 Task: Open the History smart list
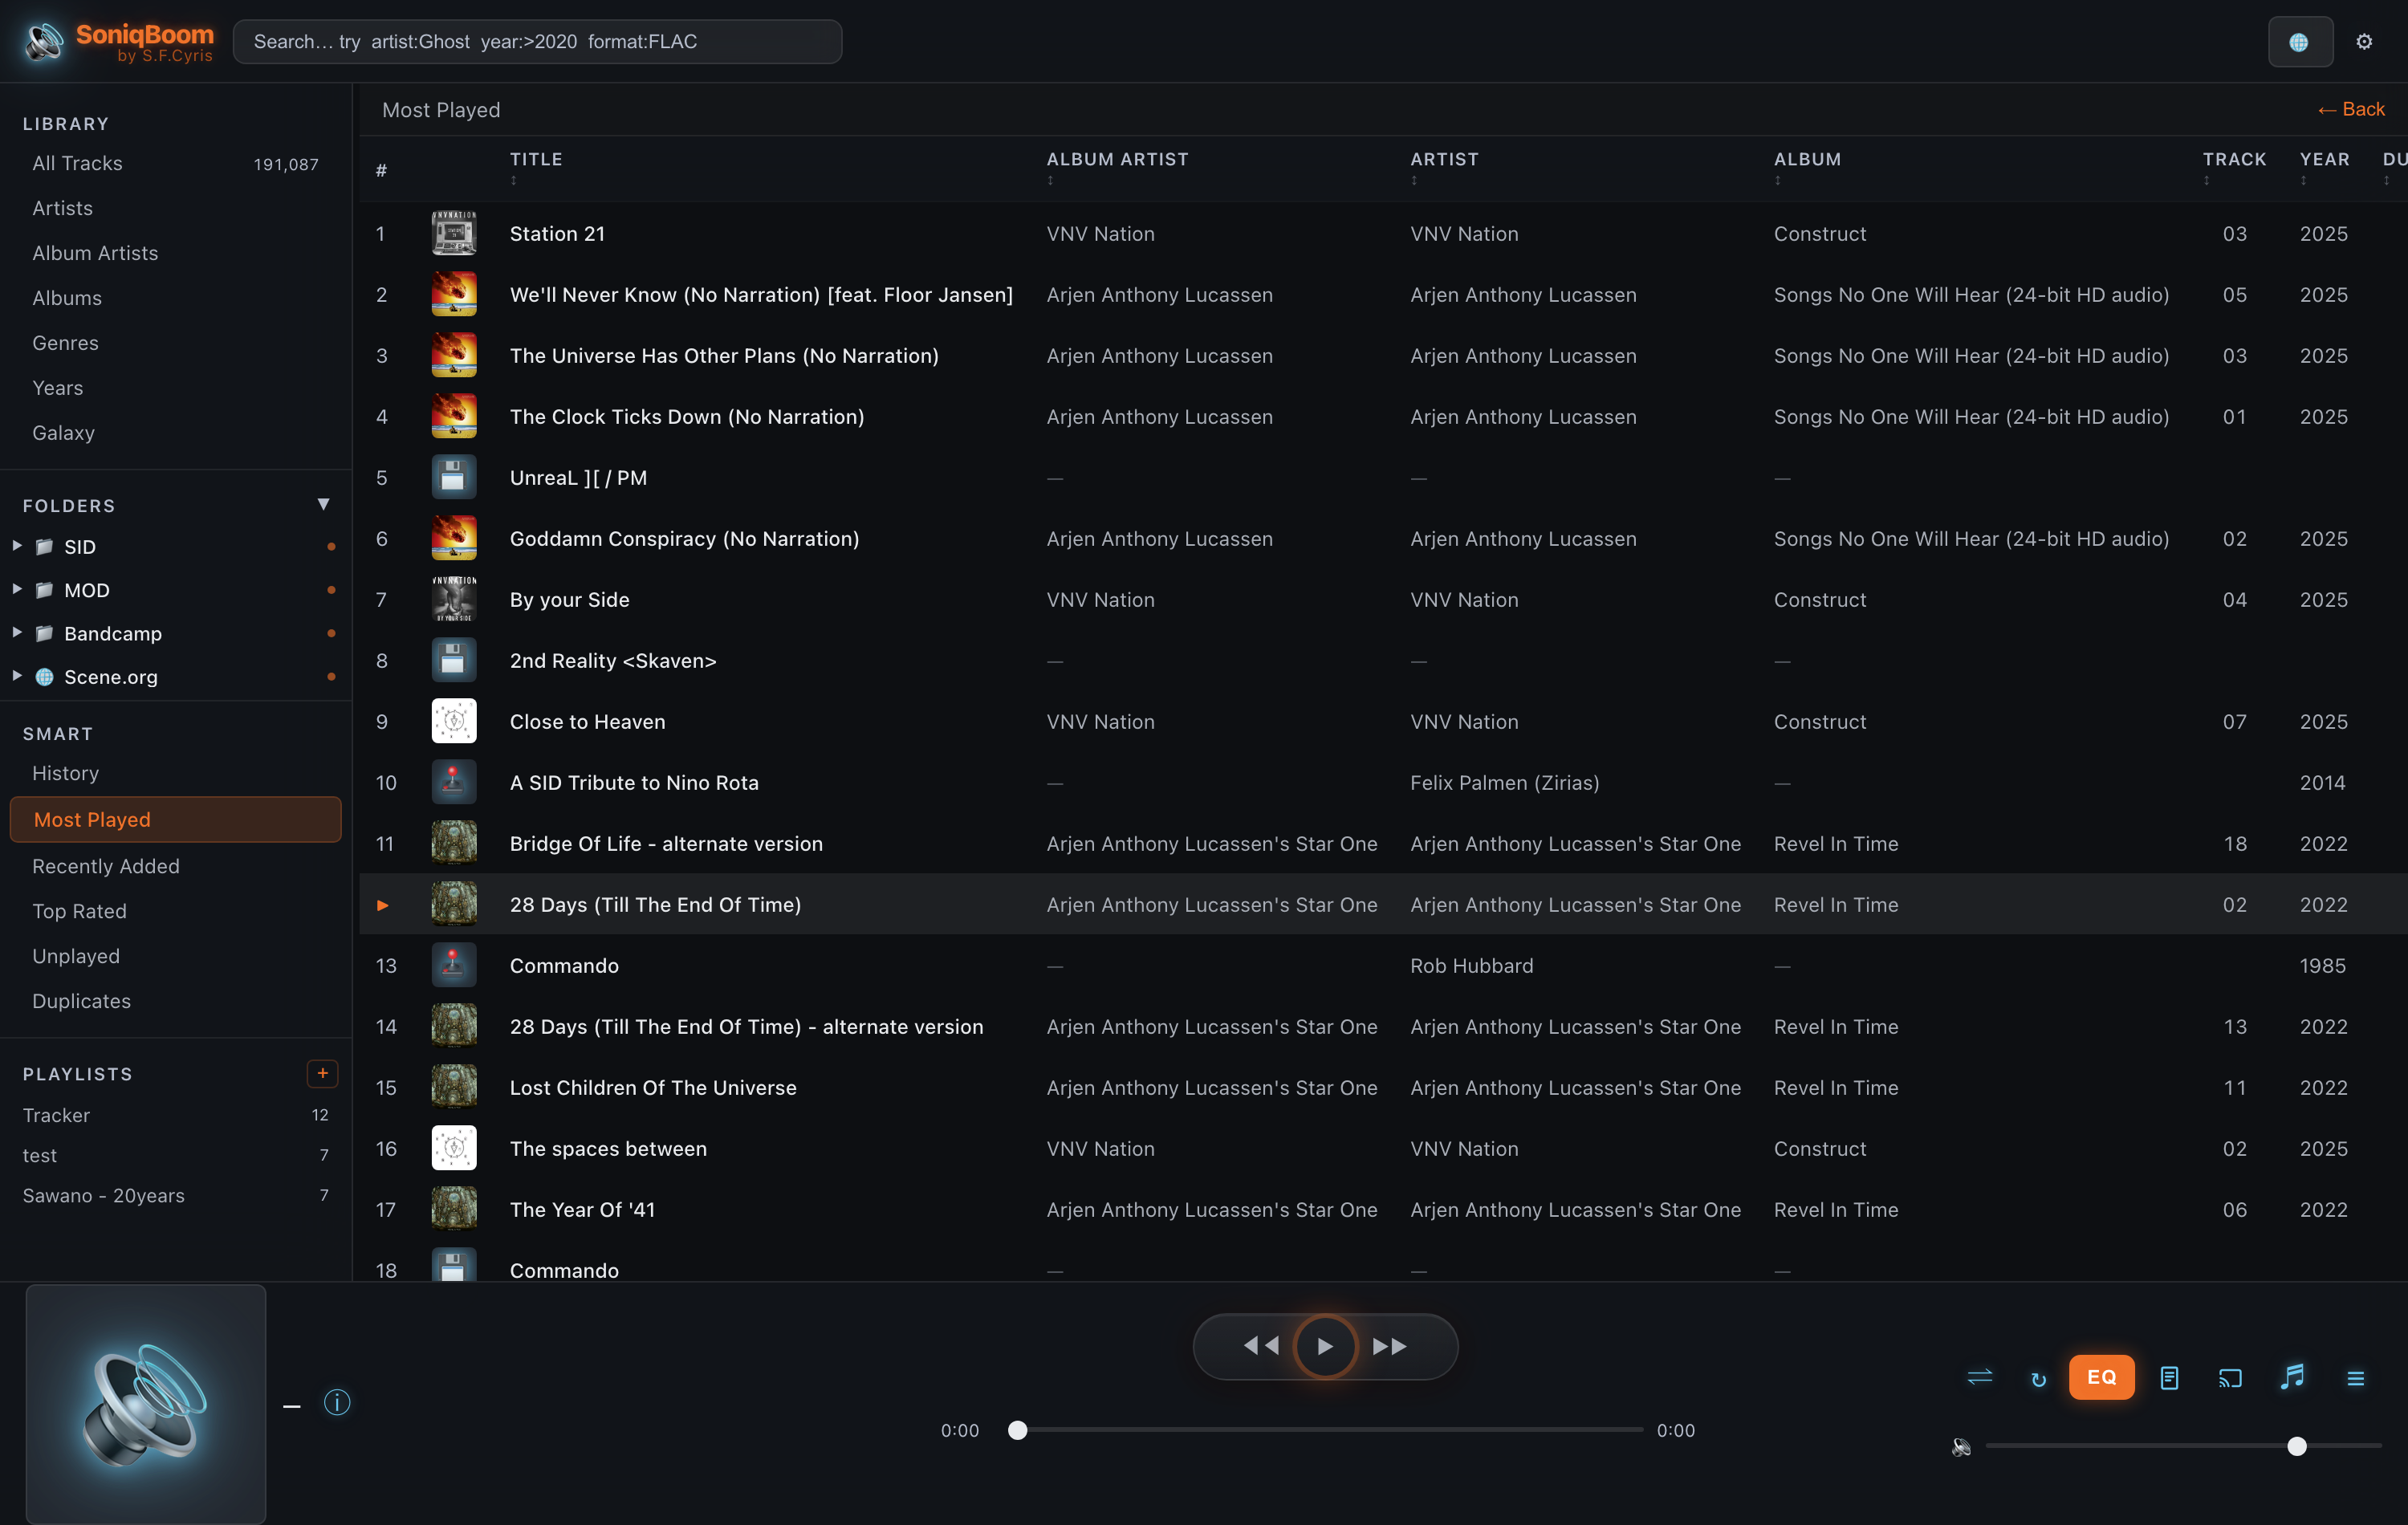176,773
